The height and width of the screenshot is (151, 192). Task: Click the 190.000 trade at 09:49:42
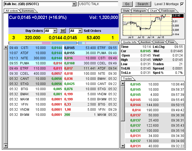click(x=155, y=110)
